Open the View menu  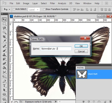click(x=77, y=3)
